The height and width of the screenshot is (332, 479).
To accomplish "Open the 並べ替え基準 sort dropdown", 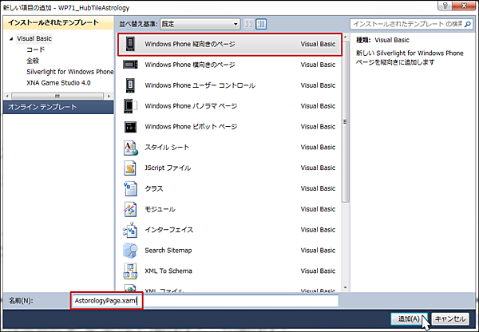I will click(x=200, y=24).
